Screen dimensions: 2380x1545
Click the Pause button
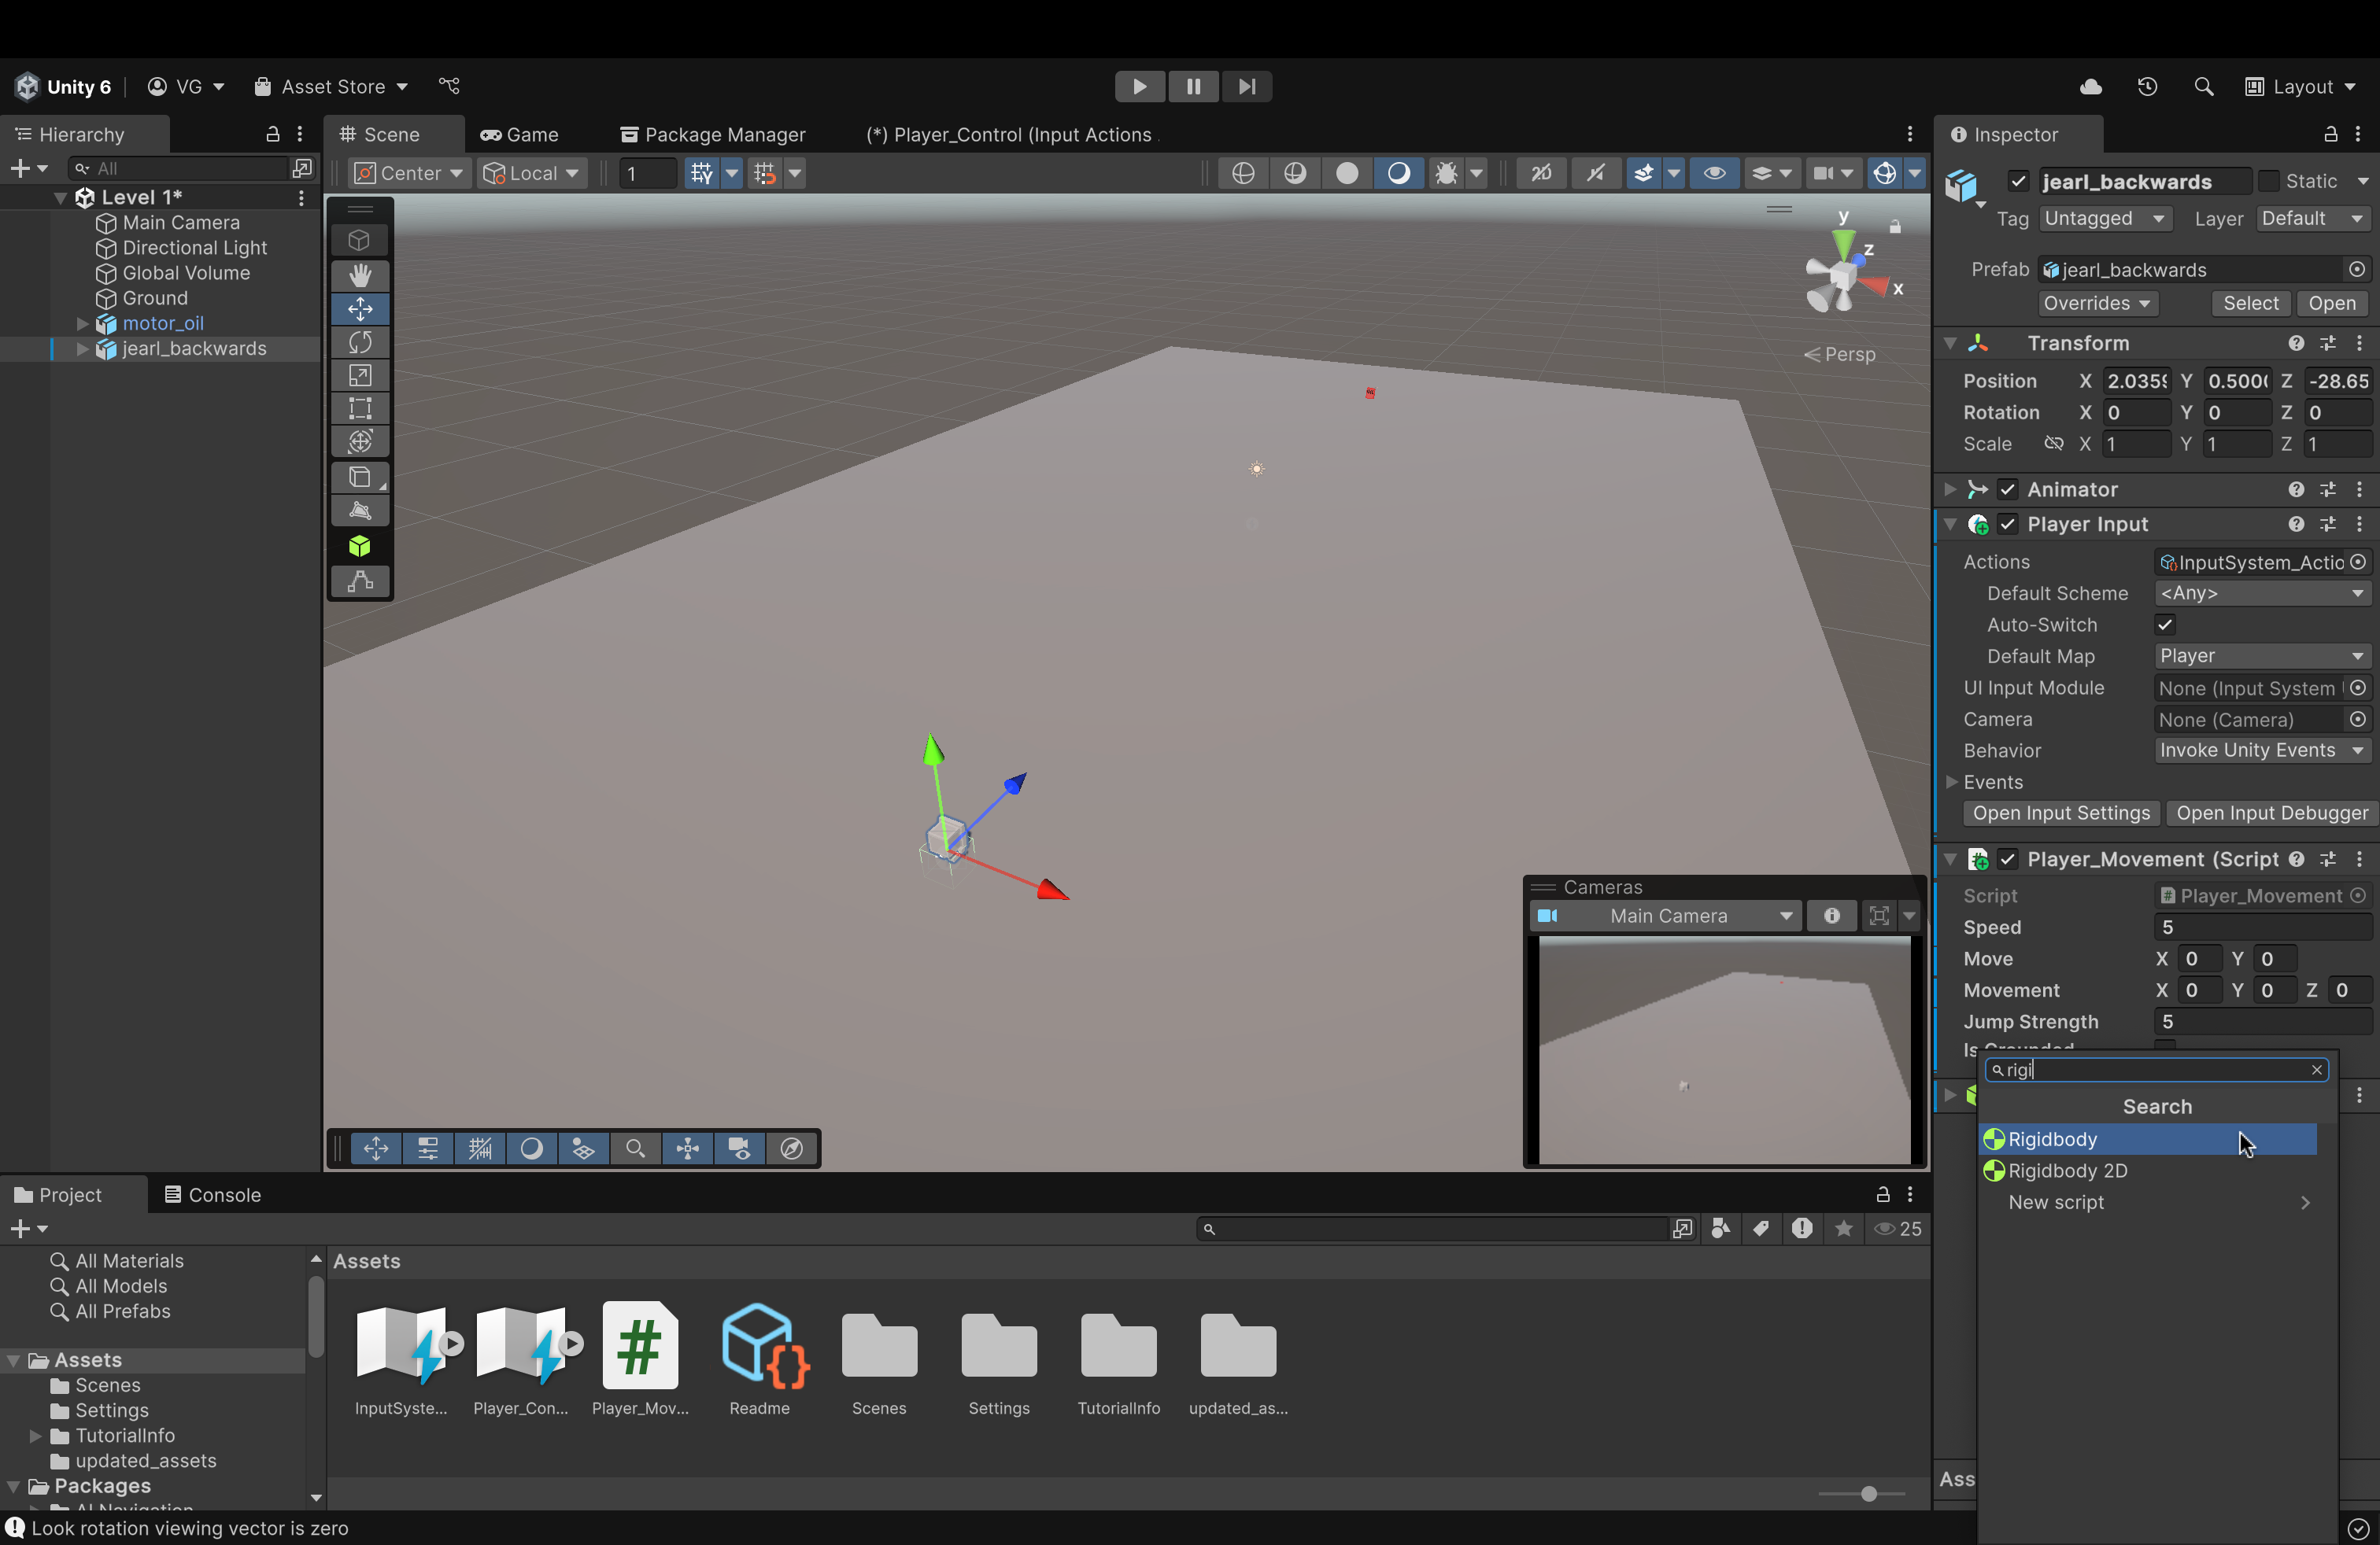point(1194,86)
